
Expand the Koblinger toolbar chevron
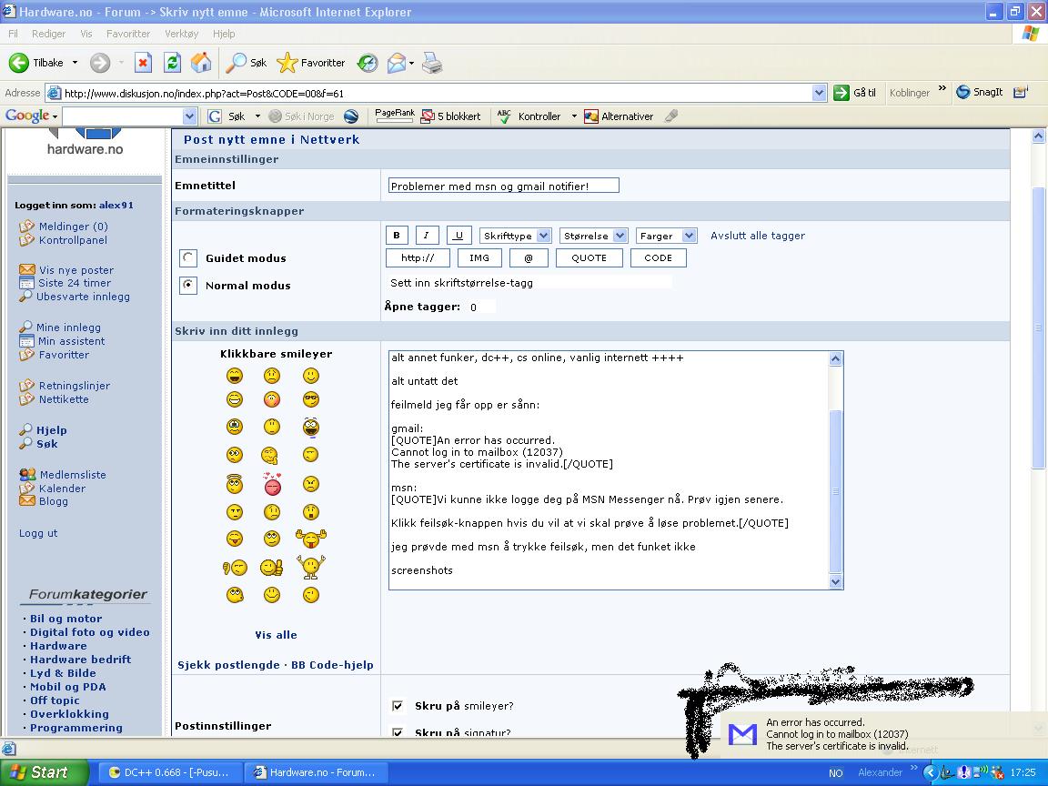[942, 89]
